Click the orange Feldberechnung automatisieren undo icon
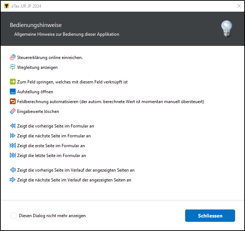 coord(13,101)
